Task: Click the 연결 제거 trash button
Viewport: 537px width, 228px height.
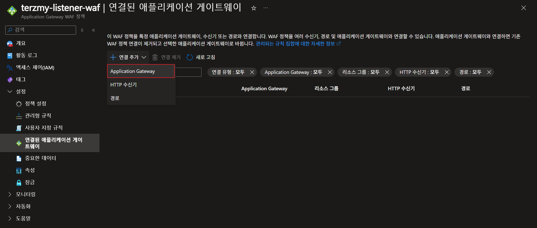Action: point(167,57)
